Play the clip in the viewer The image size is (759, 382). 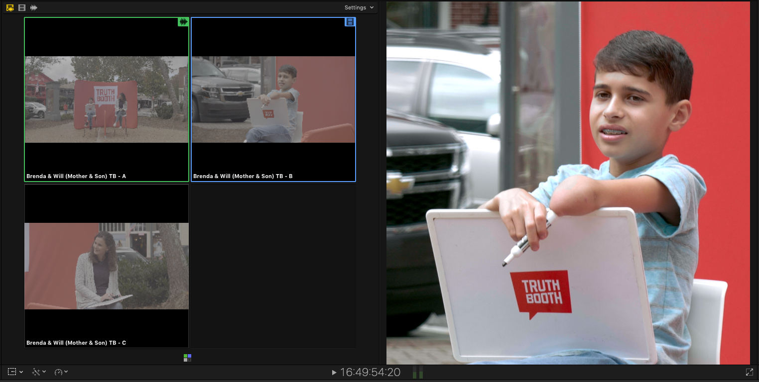[x=334, y=373]
